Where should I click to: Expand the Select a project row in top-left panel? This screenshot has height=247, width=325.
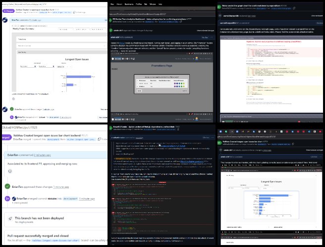tap(61, 45)
